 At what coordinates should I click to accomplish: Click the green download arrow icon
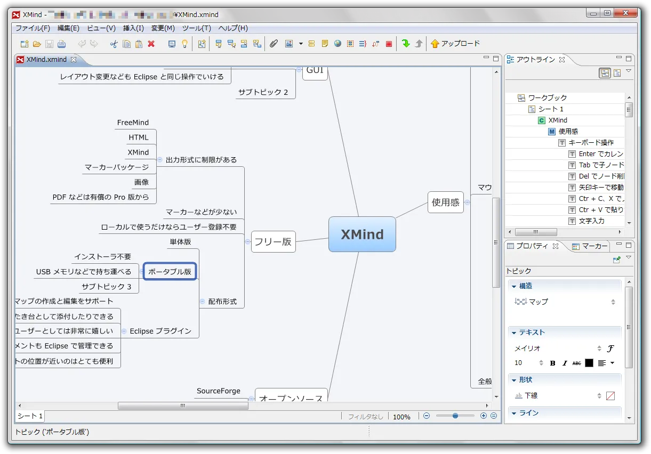[x=405, y=43]
